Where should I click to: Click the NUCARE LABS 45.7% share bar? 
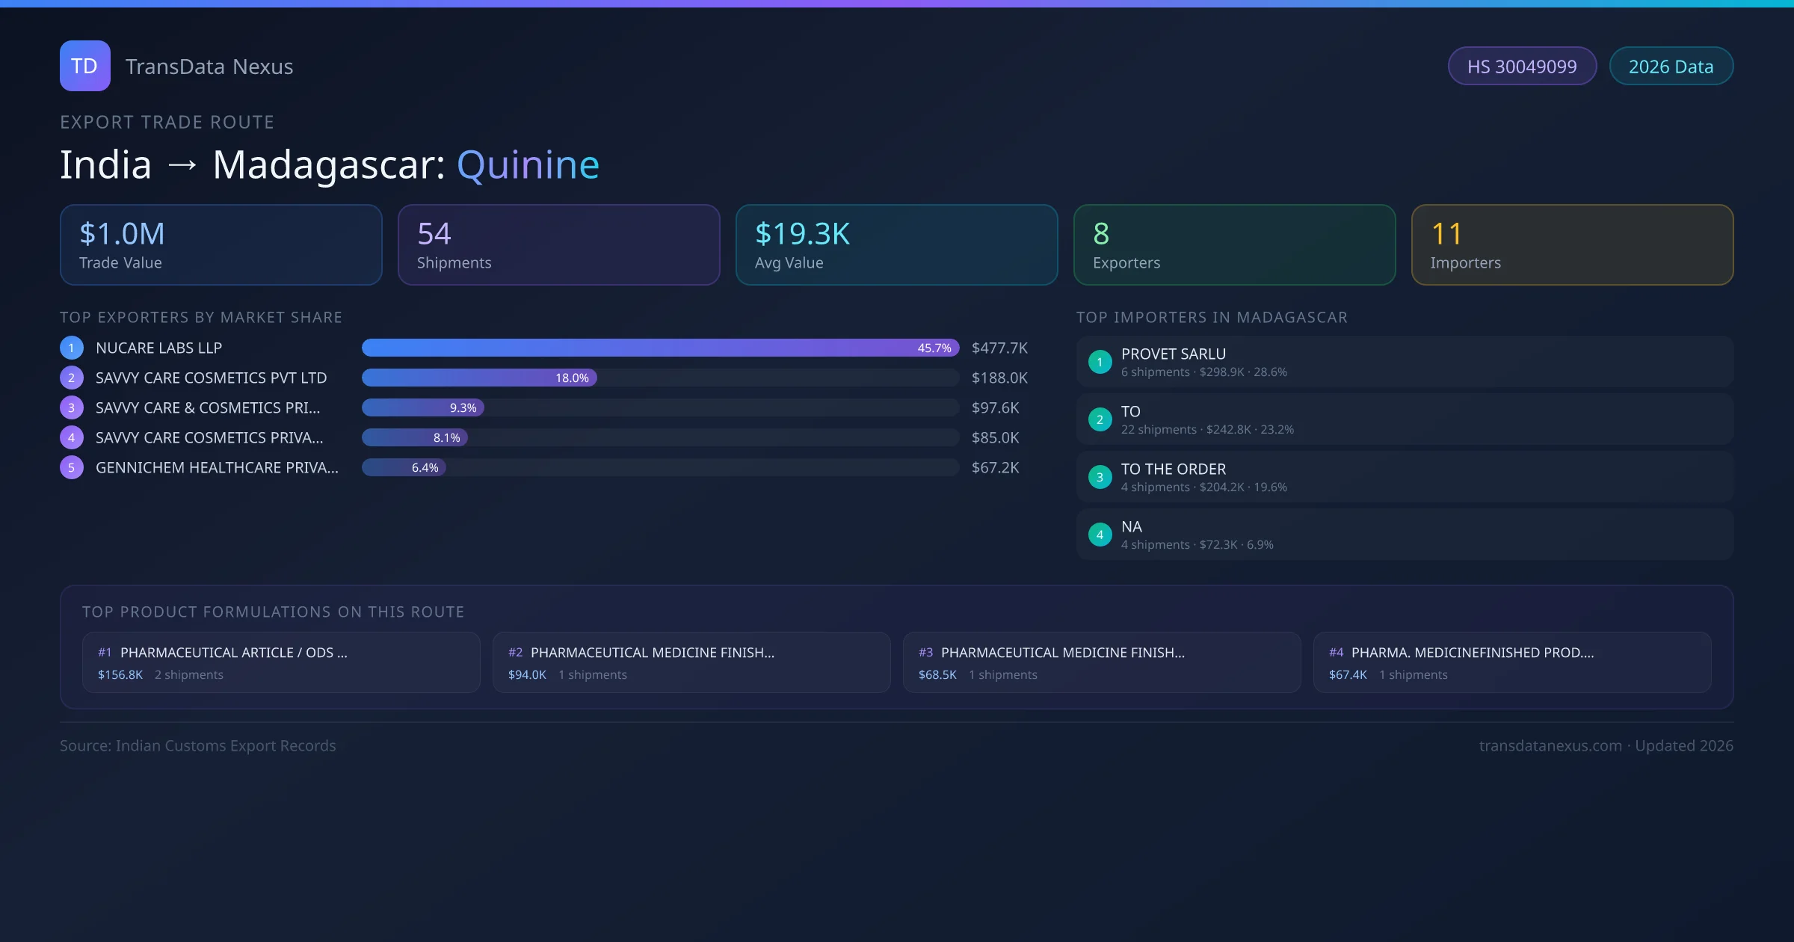click(x=659, y=348)
